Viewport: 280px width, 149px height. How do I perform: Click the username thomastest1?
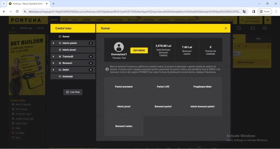tap(119, 54)
